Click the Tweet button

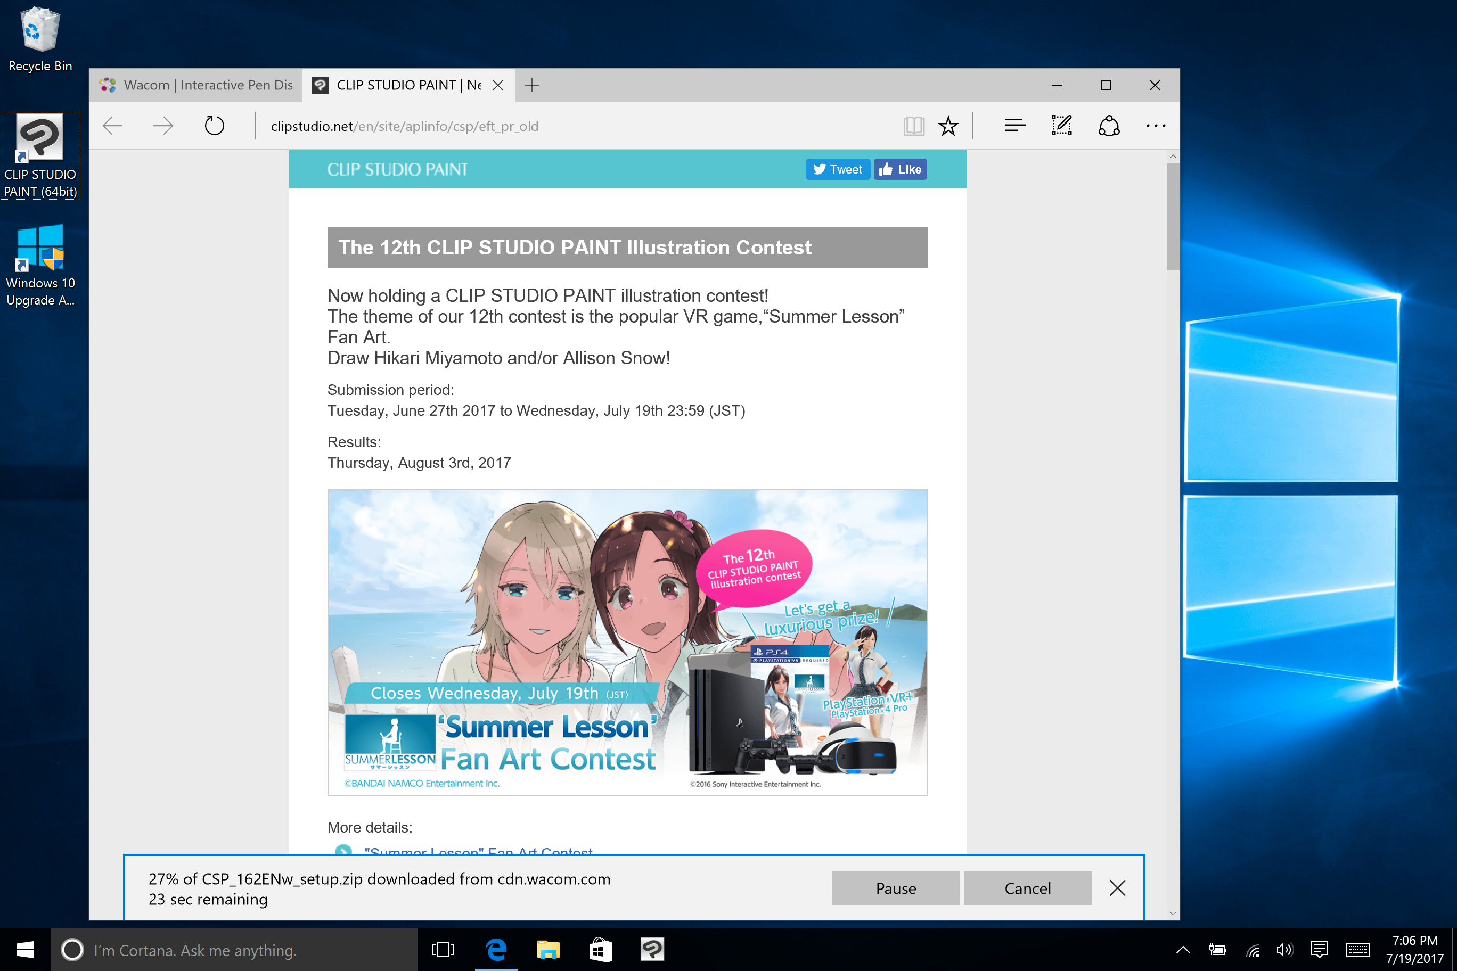point(837,169)
